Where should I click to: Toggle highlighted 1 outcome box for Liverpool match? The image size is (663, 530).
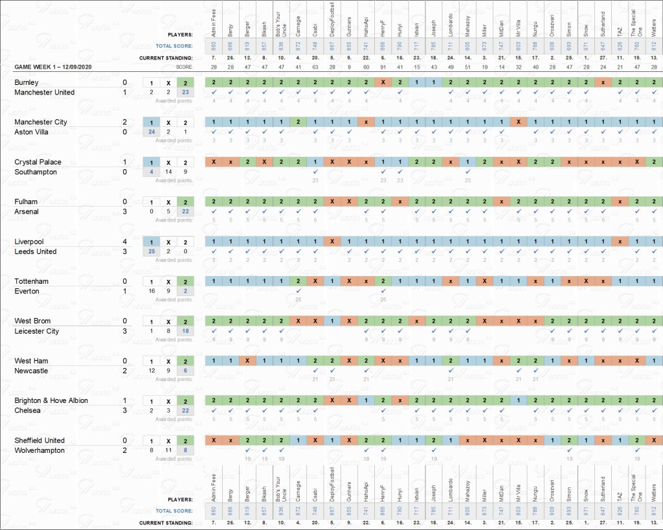[152, 242]
